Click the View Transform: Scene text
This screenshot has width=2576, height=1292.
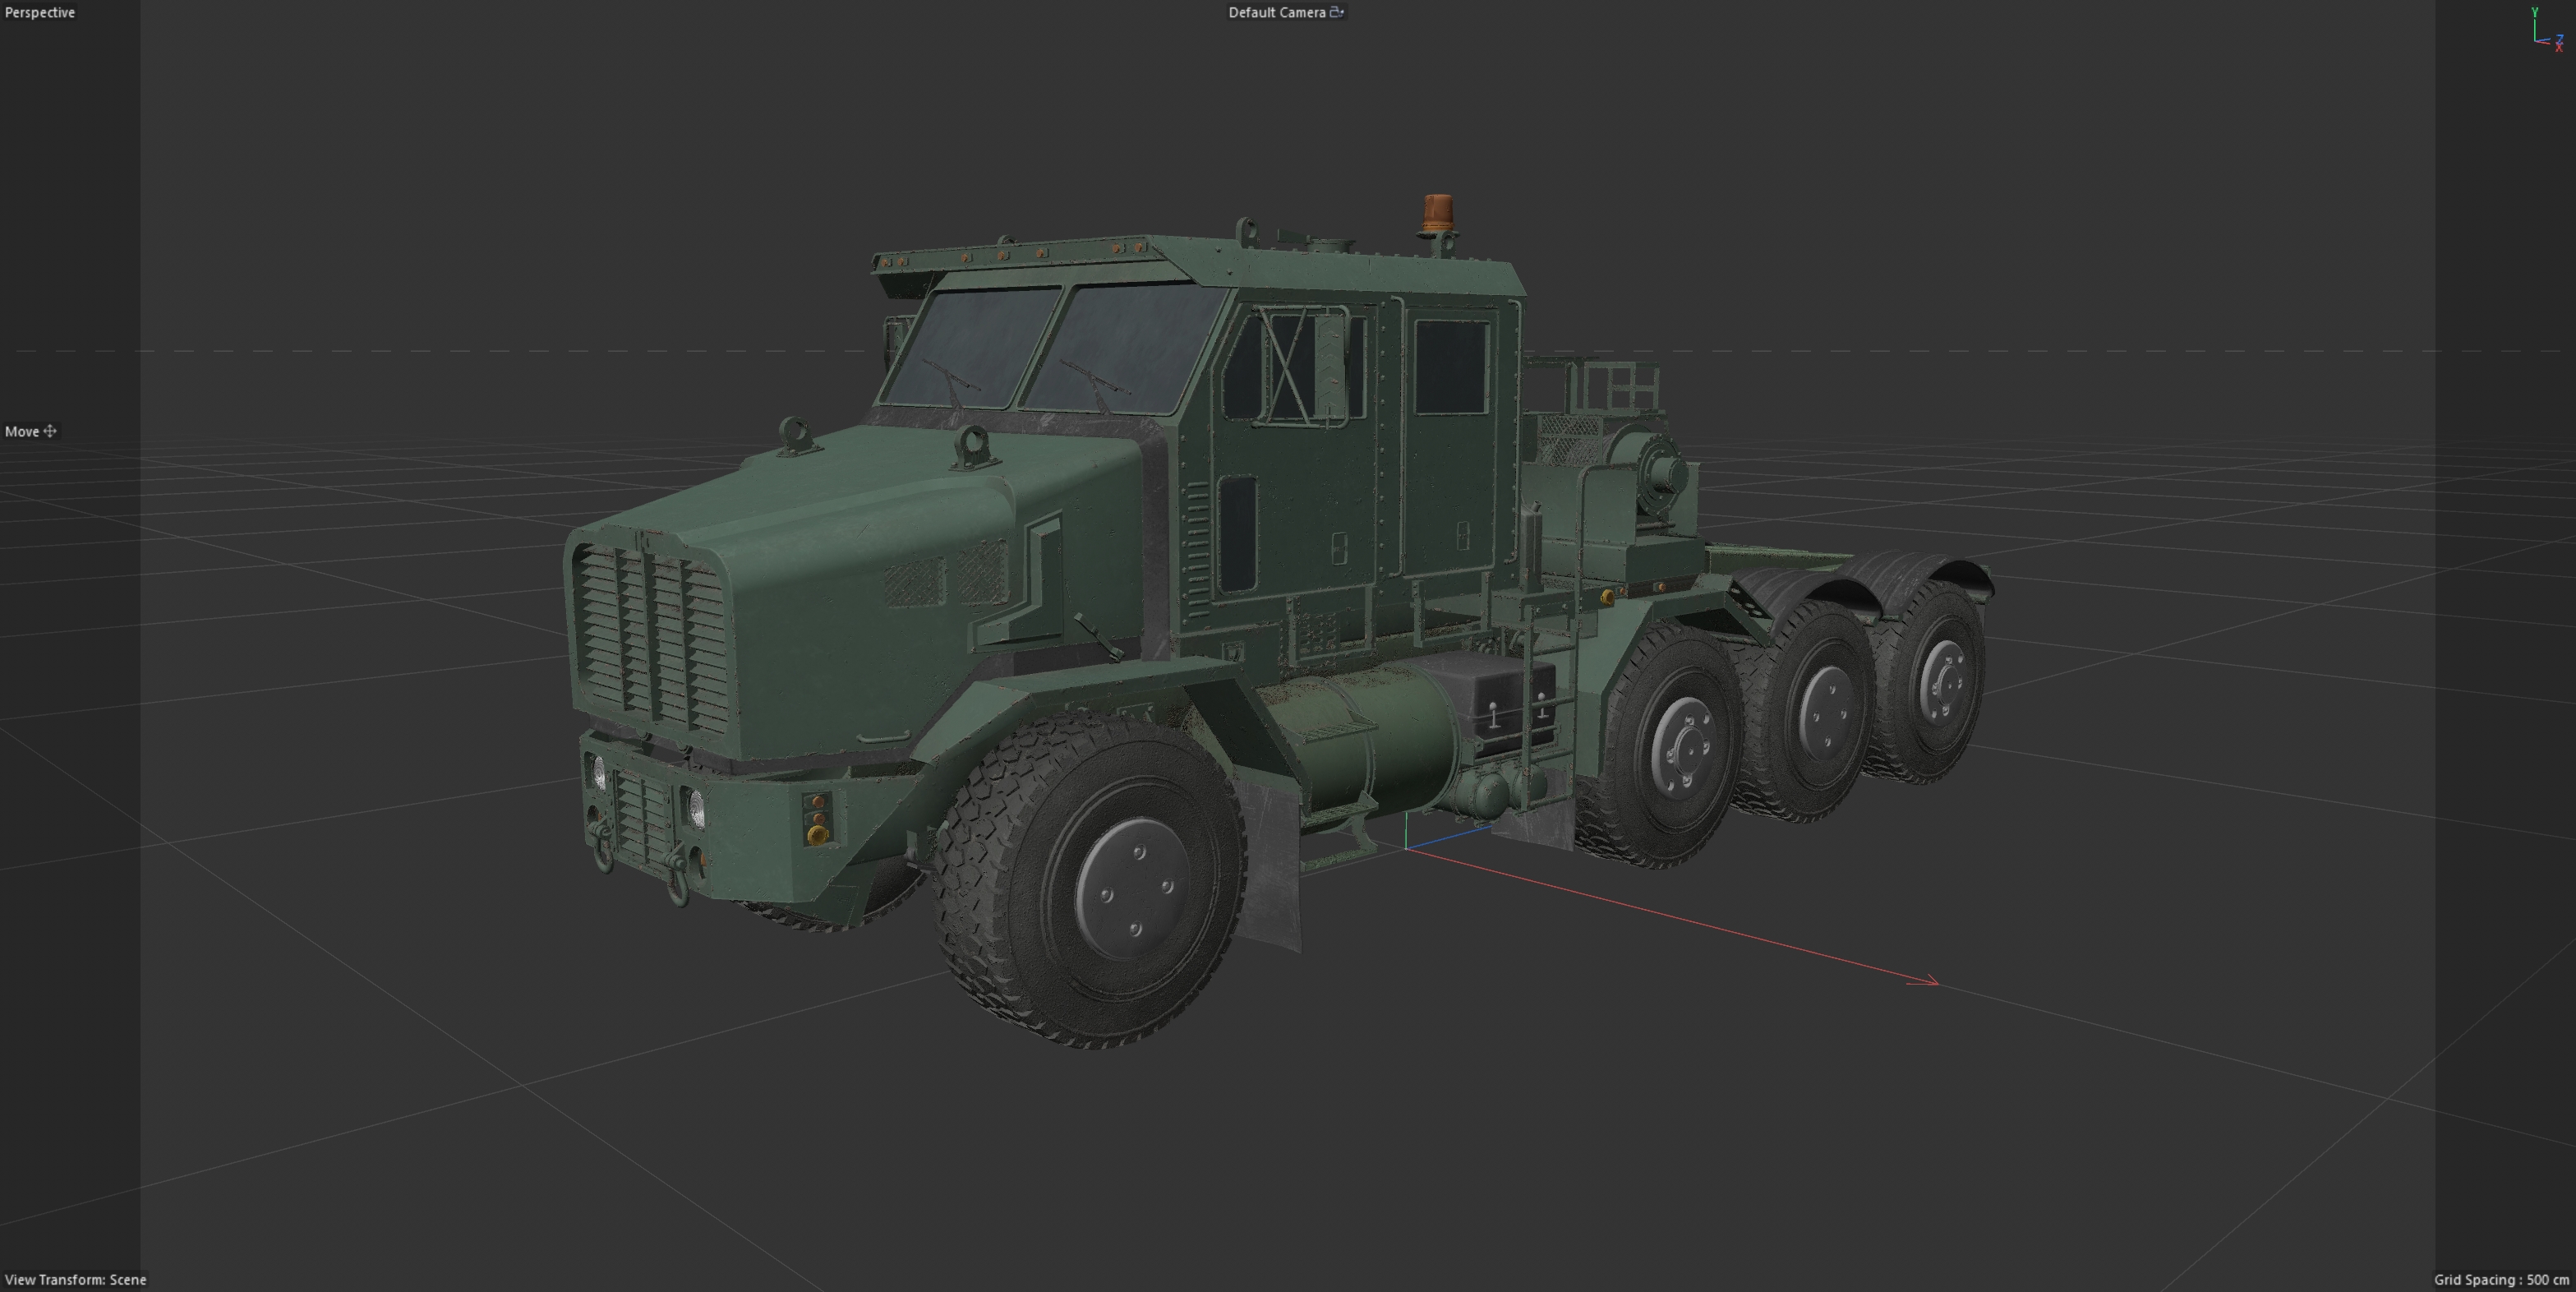point(76,1279)
